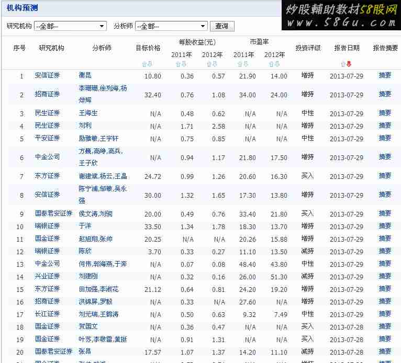This screenshot has width=401, height=363.
Task: Click analysts 洪锦屏,罗毅
Action: 96,302
